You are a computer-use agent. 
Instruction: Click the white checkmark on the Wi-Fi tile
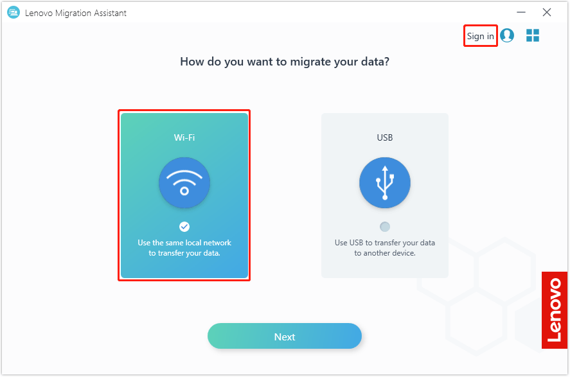(184, 226)
